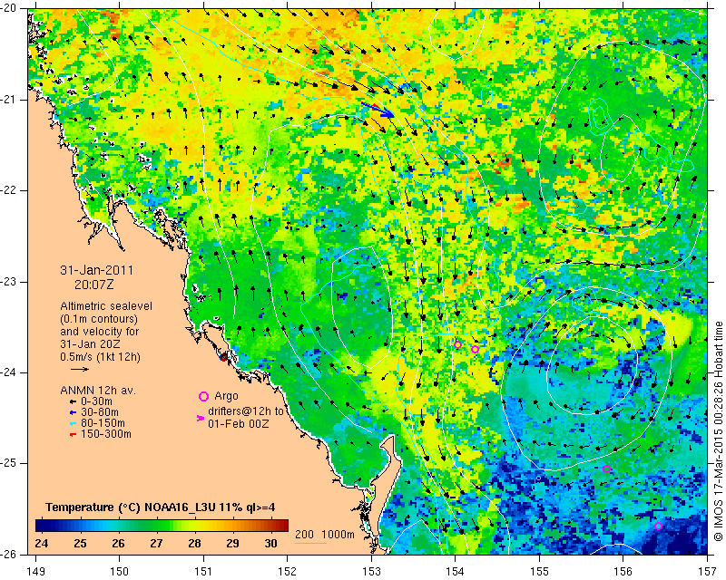
Task: Click longitude axis label "151"
Action: tap(203, 572)
